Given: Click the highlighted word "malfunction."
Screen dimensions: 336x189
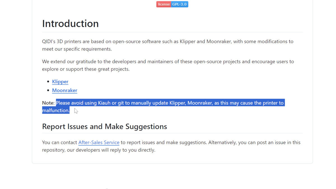Looking at the screenshot, I should [56, 111].
